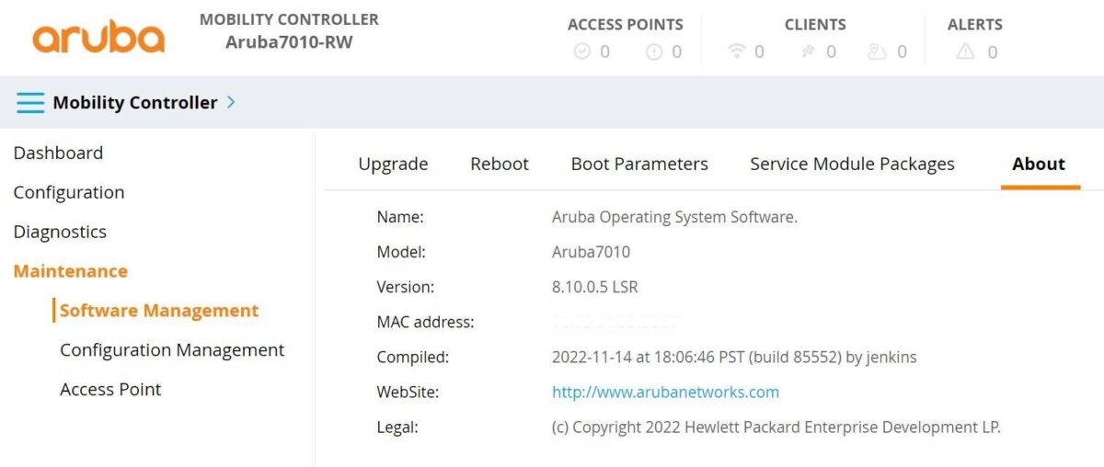The image size is (1104, 467).
Task: Expand the Dashboard menu section
Action: (x=58, y=153)
